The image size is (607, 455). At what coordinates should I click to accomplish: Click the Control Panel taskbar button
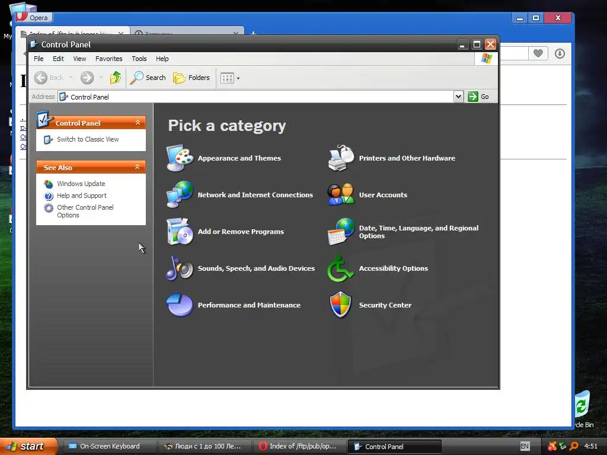394,447
